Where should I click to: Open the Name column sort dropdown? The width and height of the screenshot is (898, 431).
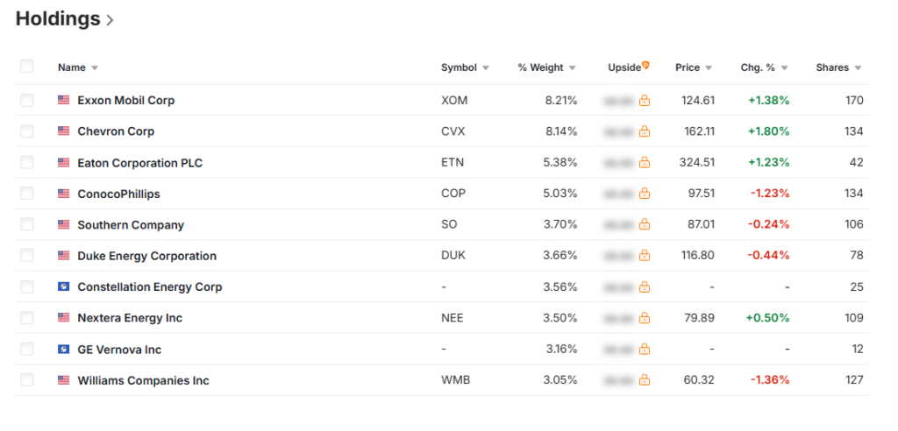click(x=95, y=68)
